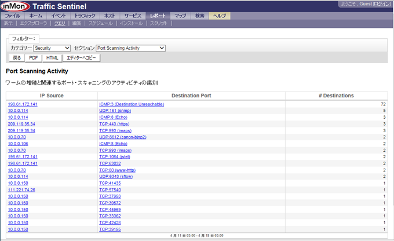The image size is (394, 241).
Task: Switch to the レポート tab
Action: point(158,16)
